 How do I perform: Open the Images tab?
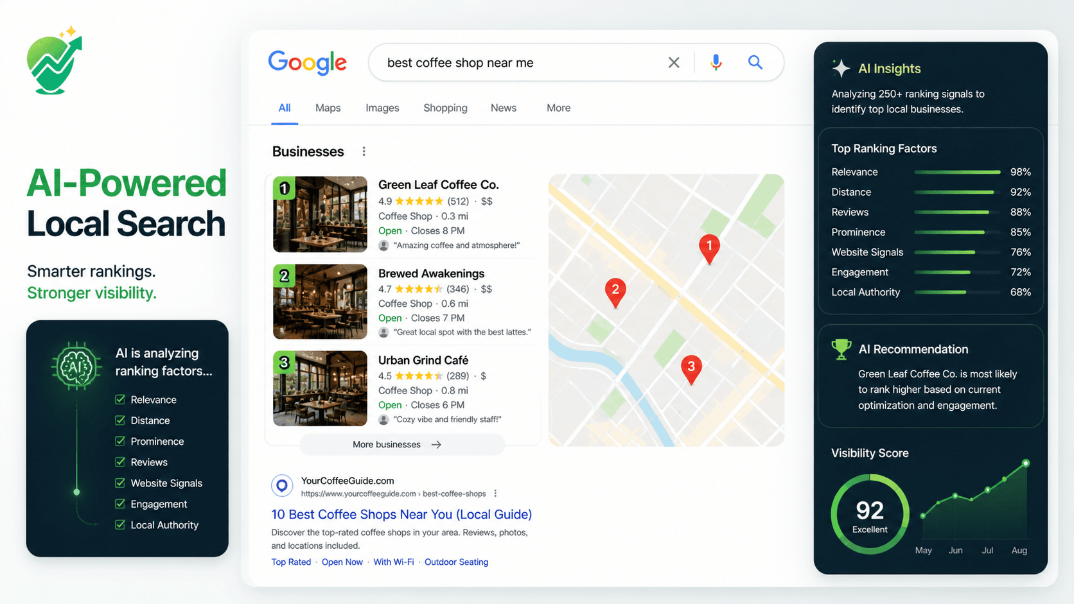(x=382, y=108)
